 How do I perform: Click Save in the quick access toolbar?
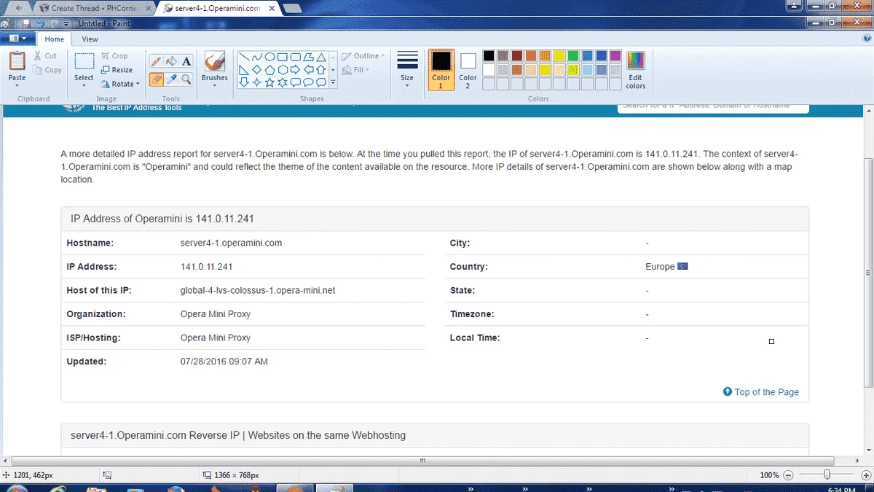coord(27,23)
